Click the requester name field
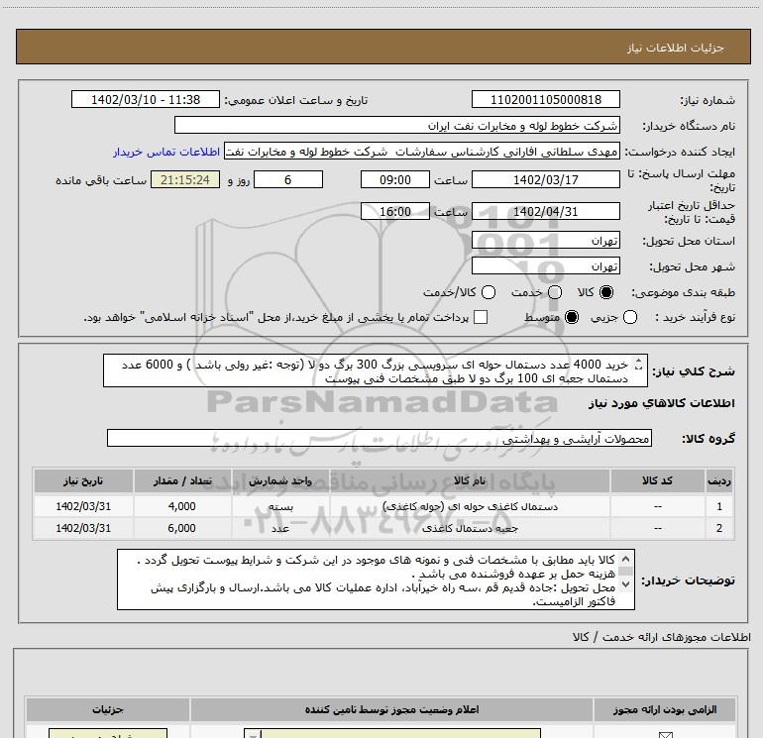This screenshot has width=763, height=738. click(421, 152)
